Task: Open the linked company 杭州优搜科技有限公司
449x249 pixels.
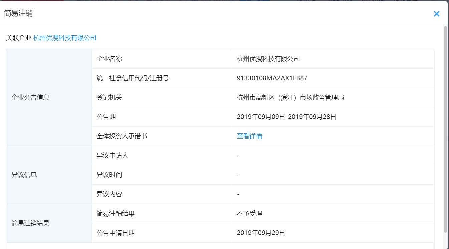Action: tap(65, 38)
